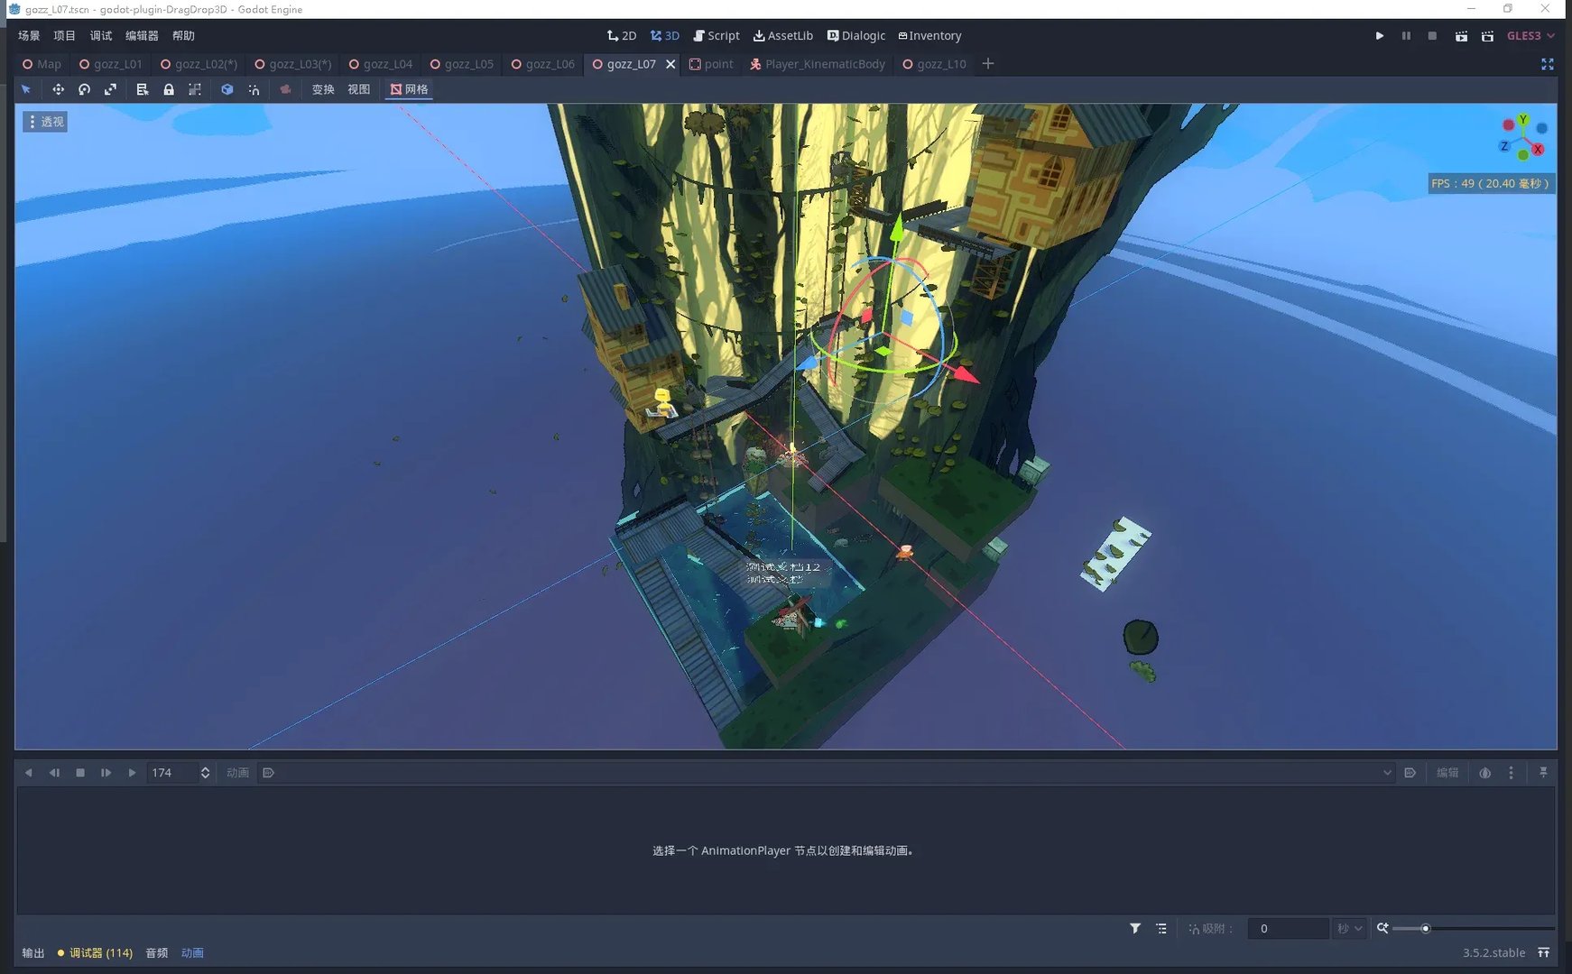
Task: Choose the Scale mode tool
Action: click(110, 89)
